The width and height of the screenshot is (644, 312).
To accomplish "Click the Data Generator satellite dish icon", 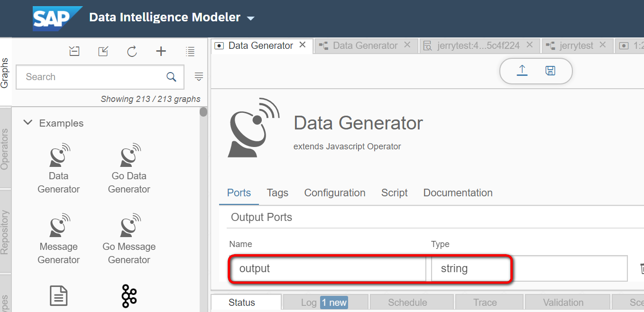I will click(x=254, y=128).
